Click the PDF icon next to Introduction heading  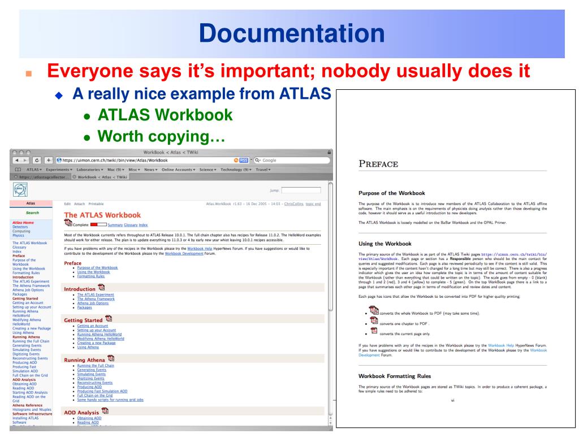point(102,287)
